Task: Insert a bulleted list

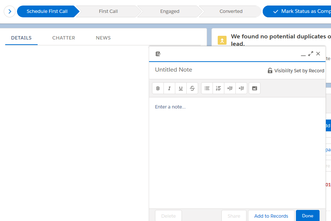Action: tap(207, 89)
